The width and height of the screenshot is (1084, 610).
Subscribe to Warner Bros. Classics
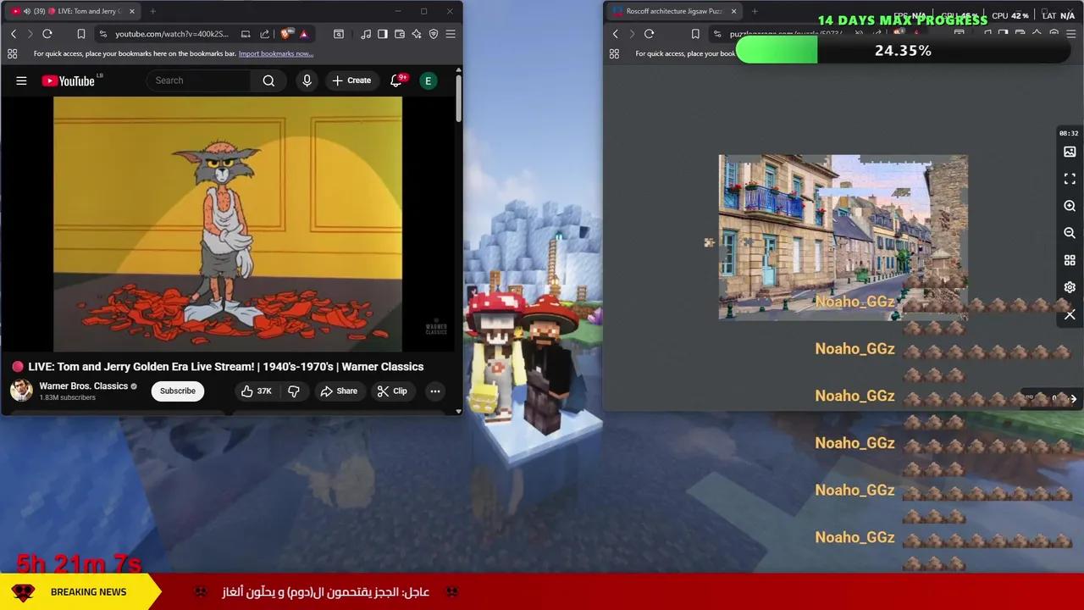178,391
